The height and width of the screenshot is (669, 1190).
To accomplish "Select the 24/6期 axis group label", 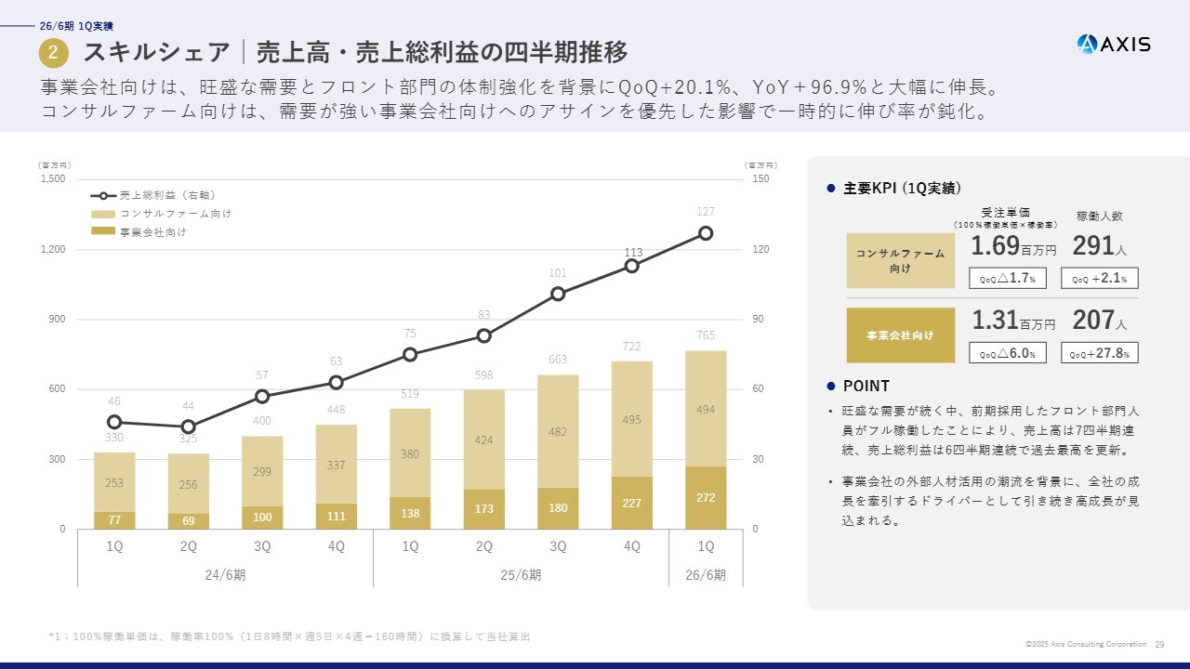I will click(x=225, y=575).
